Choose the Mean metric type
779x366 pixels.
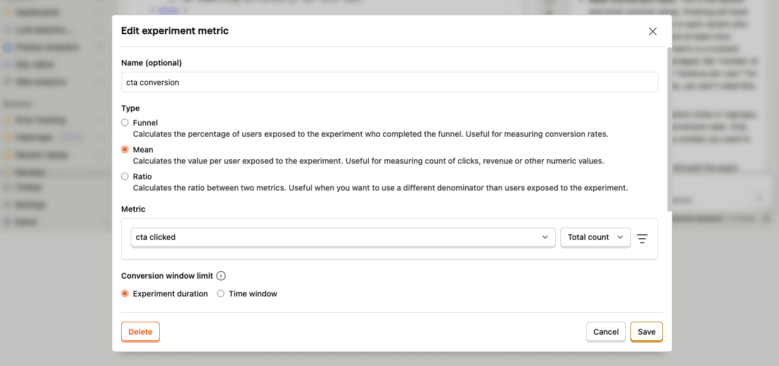(125, 150)
